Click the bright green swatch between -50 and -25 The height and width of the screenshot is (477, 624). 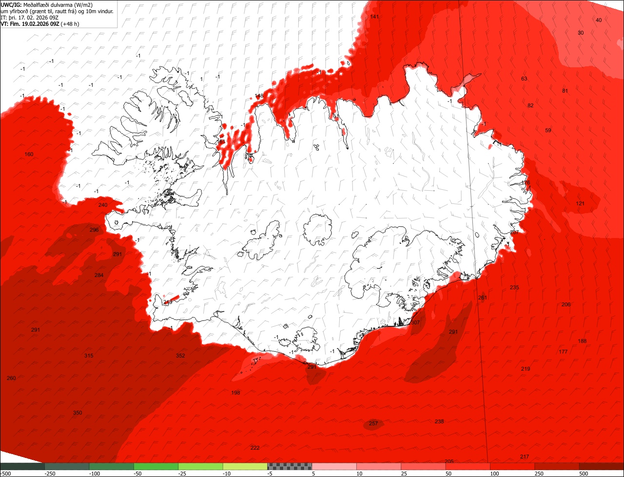[x=156, y=467]
